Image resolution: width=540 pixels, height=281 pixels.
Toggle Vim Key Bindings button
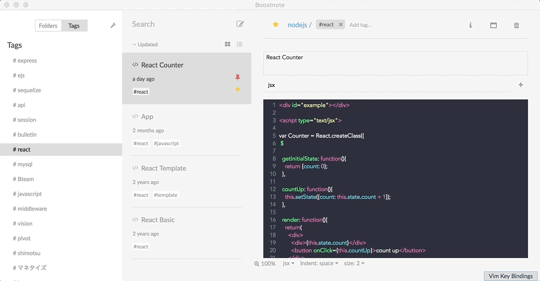coord(510,276)
